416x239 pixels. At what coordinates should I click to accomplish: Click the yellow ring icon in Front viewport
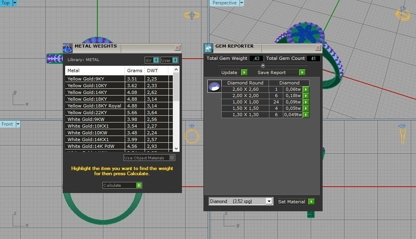coord(192,135)
